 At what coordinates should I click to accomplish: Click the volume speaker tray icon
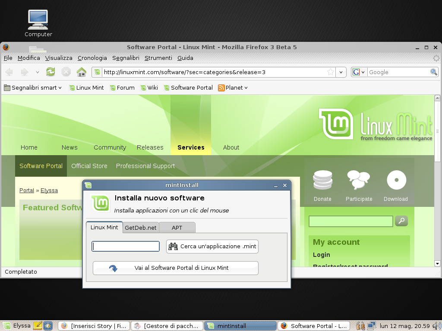pos(437,326)
